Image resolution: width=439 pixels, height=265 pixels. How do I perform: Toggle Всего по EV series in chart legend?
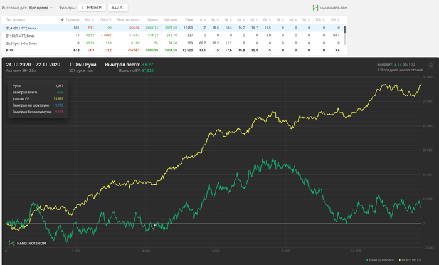point(410,260)
